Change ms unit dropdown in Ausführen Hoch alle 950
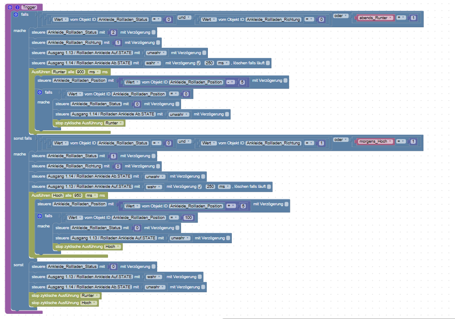The image size is (455, 319). [x=92, y=195]
